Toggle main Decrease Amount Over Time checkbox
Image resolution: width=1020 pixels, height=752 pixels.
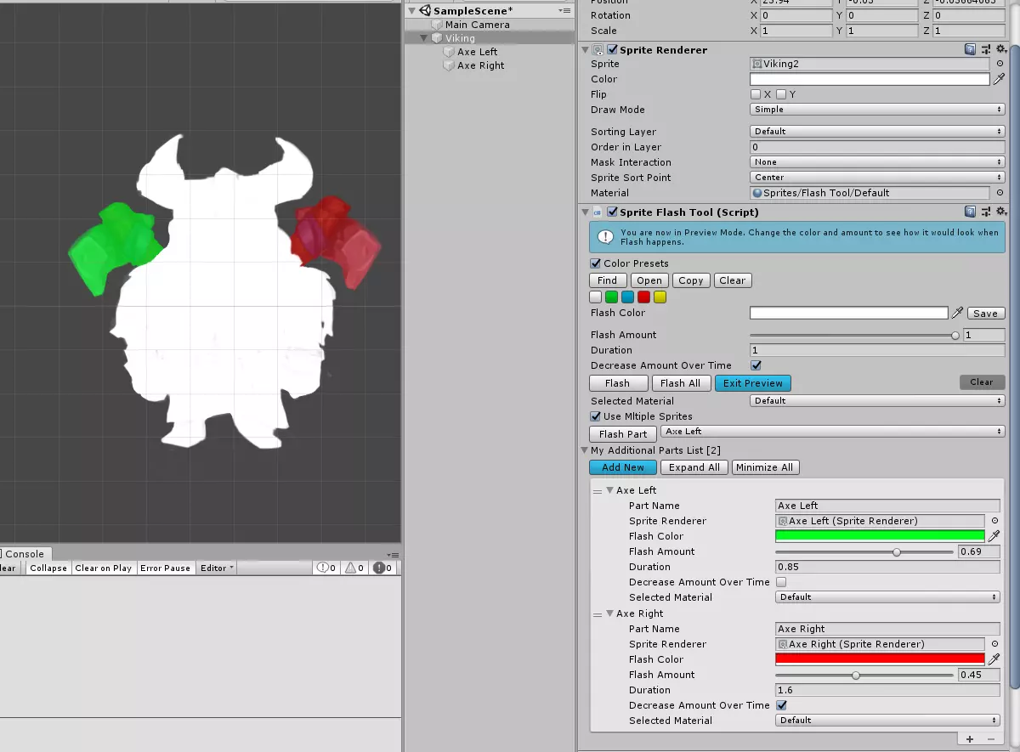(x=756, y=365)
